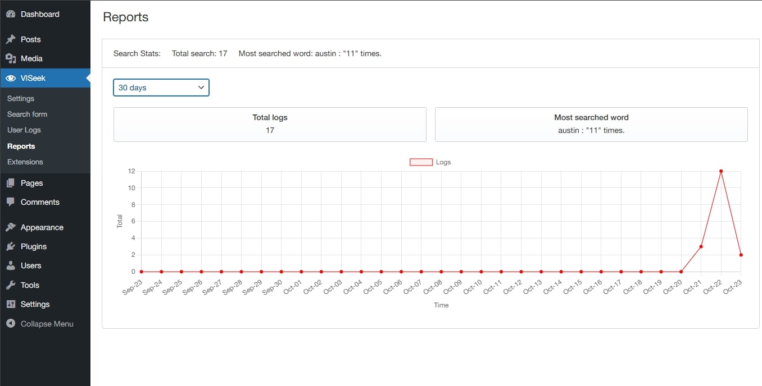Click the Tools wrench icon

(11, 285)
